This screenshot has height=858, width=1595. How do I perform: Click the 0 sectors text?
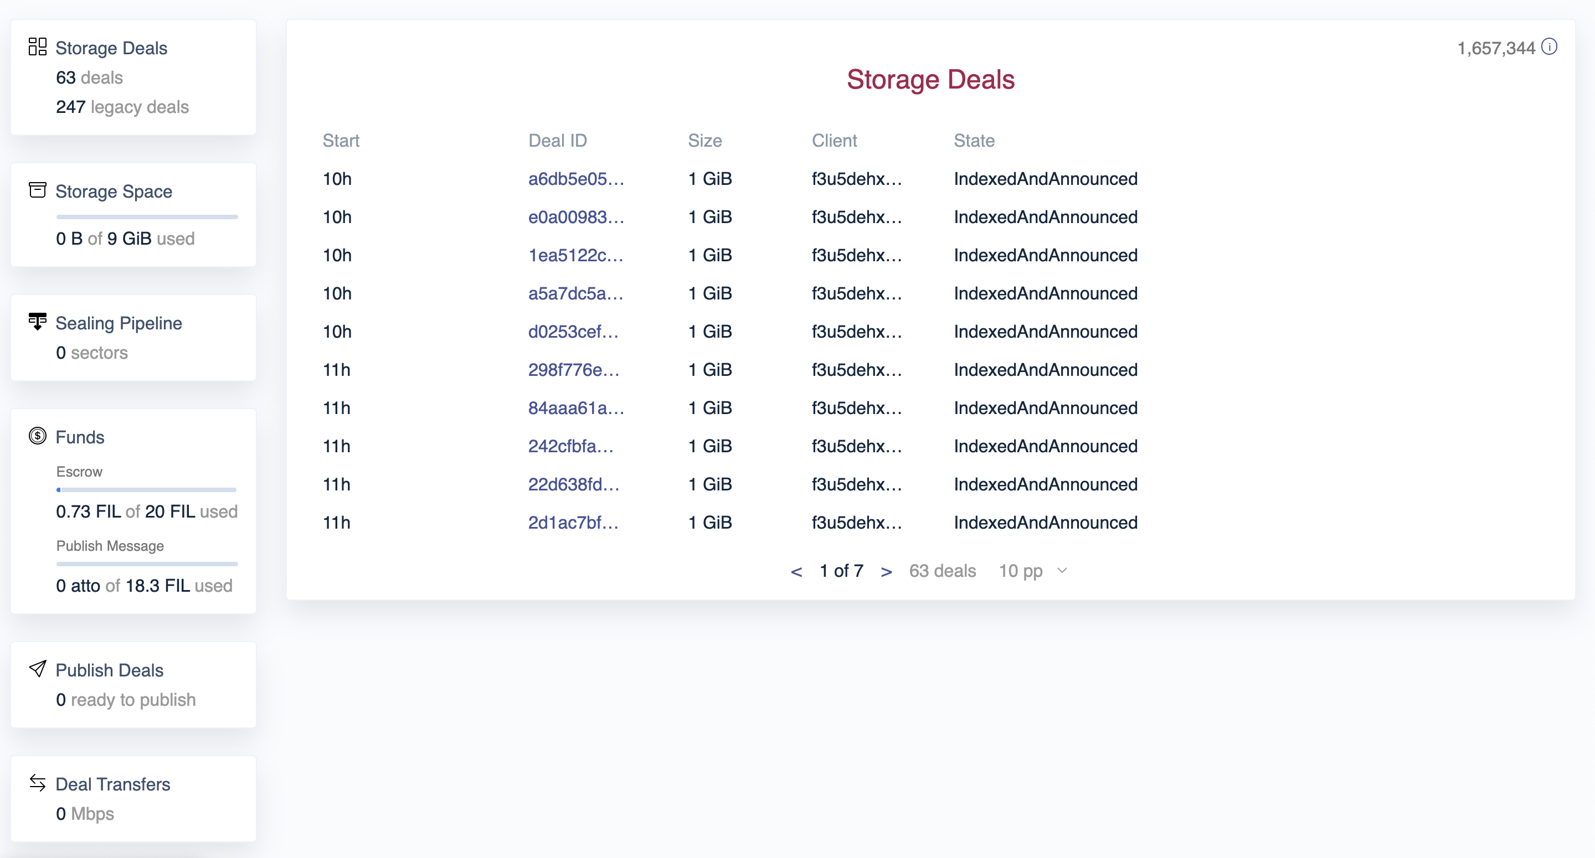click(x=91, y=353)
